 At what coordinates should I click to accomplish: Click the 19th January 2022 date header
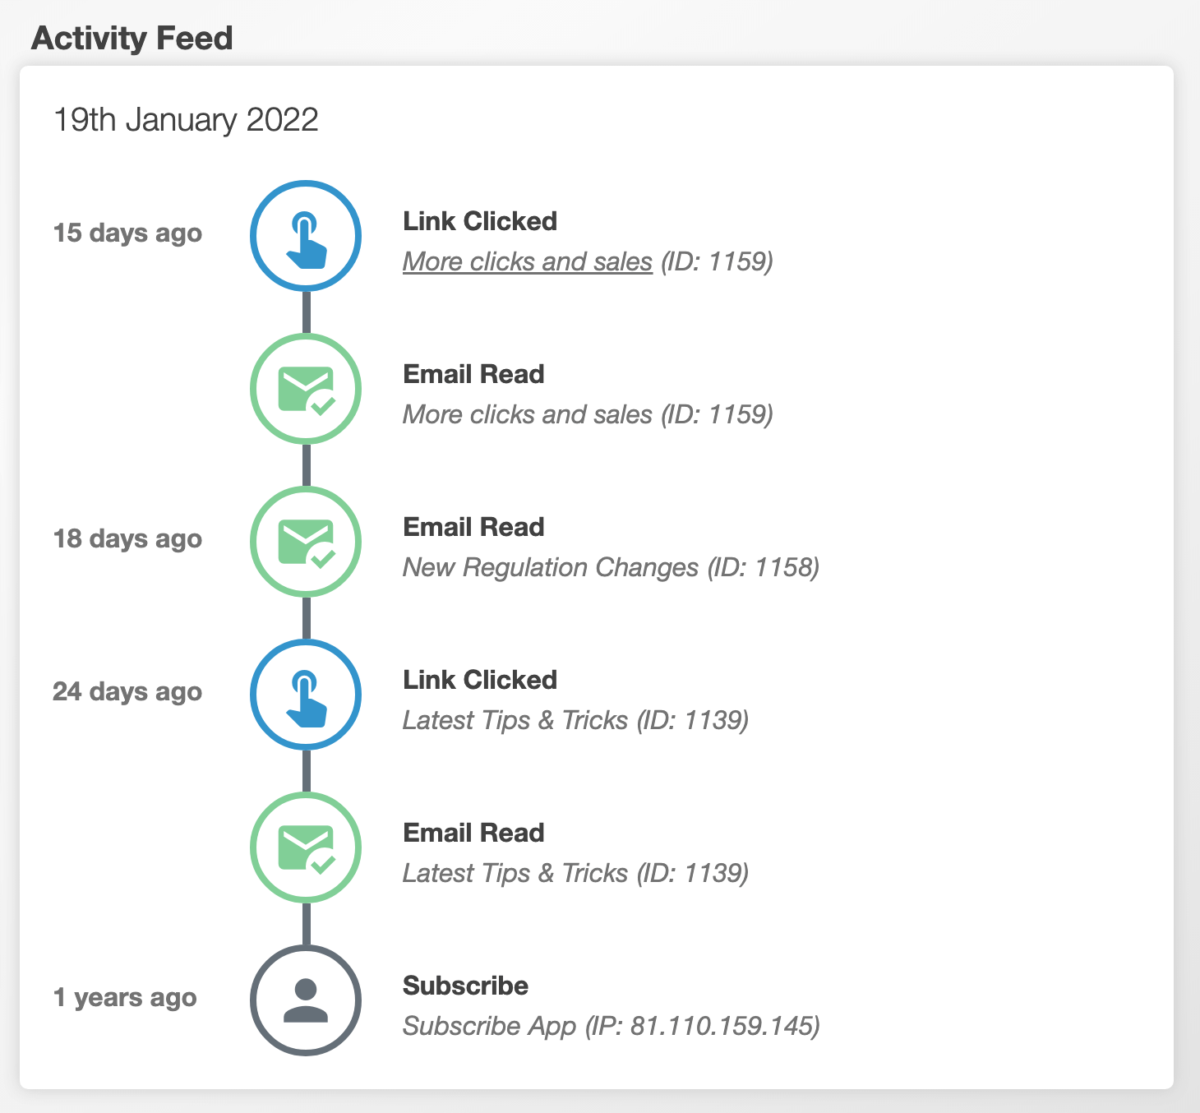click(x=186, y=120)
